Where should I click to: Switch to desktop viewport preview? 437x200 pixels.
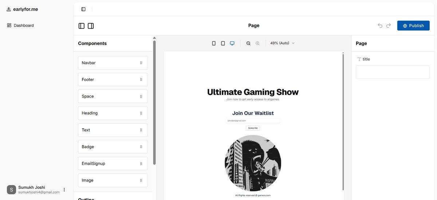(232, 43)
